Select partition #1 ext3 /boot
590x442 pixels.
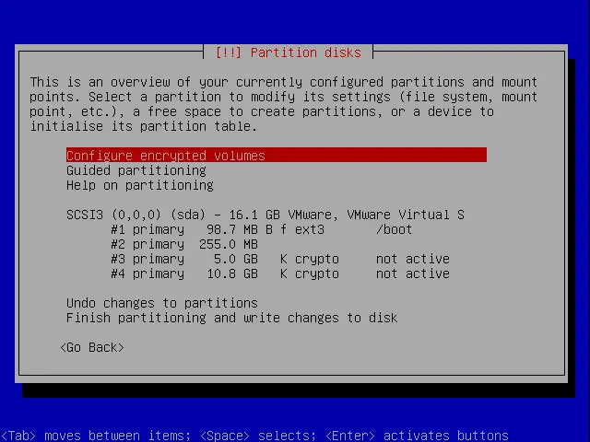tap(262, 229)
